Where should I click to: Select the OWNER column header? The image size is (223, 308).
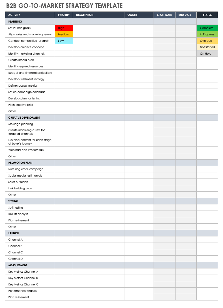click(139, 15)
